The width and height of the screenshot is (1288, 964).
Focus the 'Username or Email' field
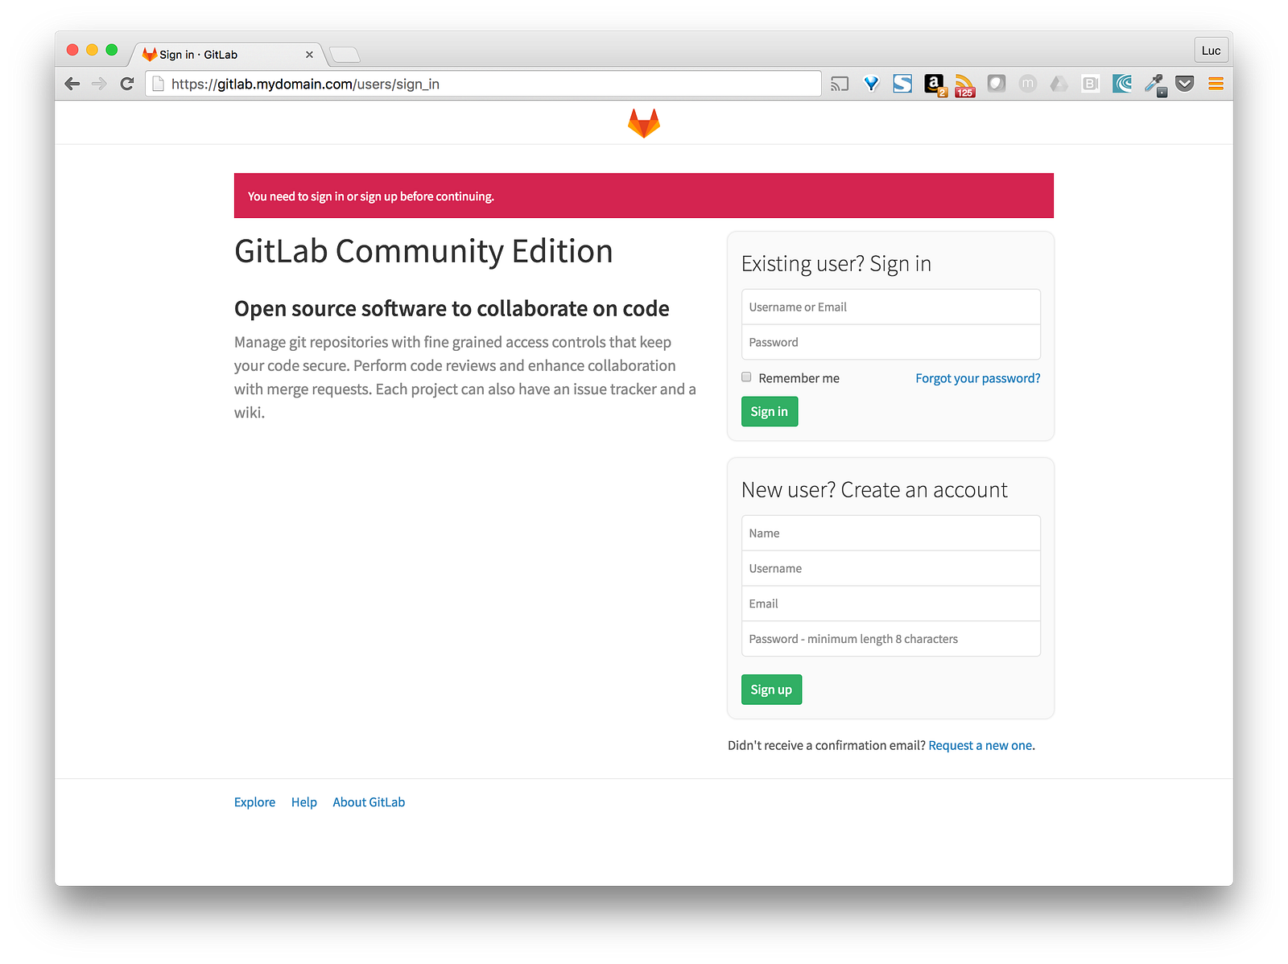[x=891, y=307]
